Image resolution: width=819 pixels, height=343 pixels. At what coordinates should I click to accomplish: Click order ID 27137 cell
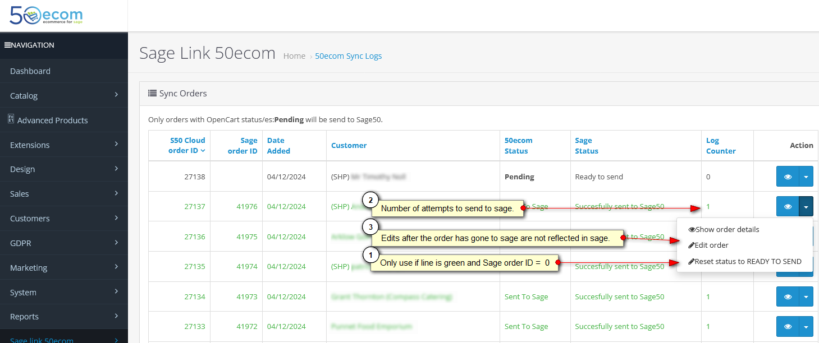195,206
